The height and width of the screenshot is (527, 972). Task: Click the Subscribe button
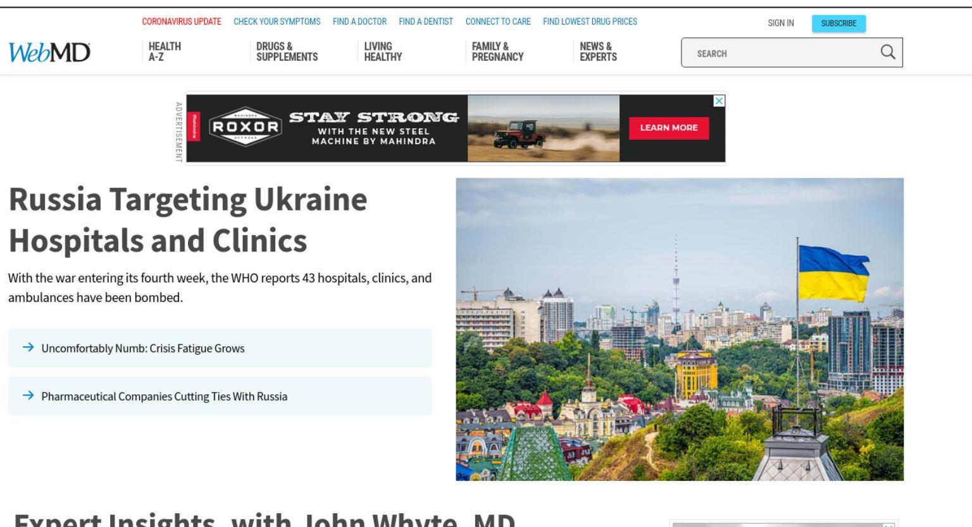(x=838, y=23)
